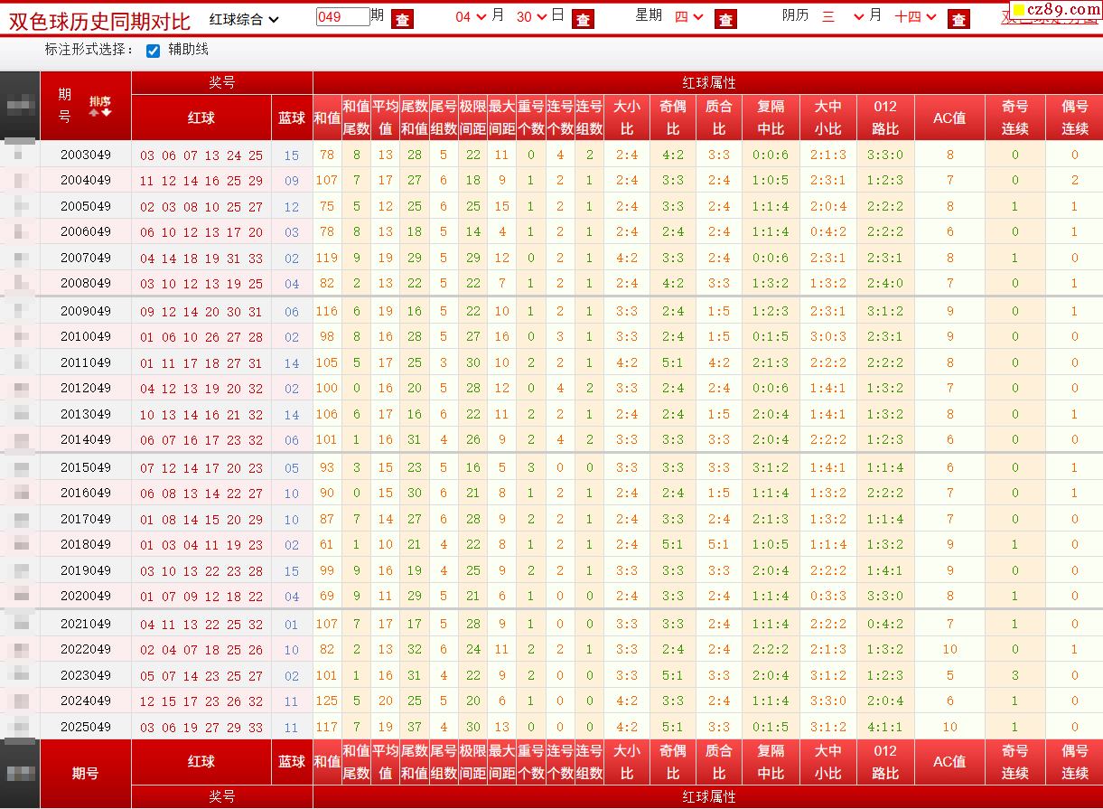Screen dimensions: 1103x809
Task: Open the 星期 weekday dropdown showing 四
Action: tap(688, 17)
